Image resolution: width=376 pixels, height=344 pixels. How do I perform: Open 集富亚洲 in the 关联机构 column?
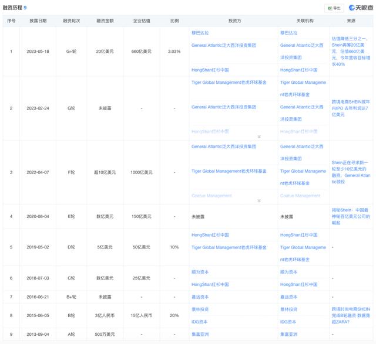tap(288, 334)
